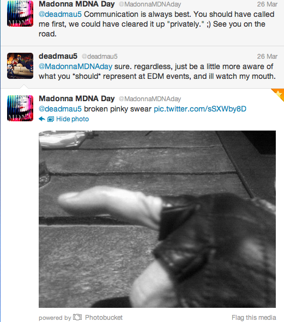Open deadmau5 display name profile
The height and width of the screenshot is (322, 284).
coord(58,56)
